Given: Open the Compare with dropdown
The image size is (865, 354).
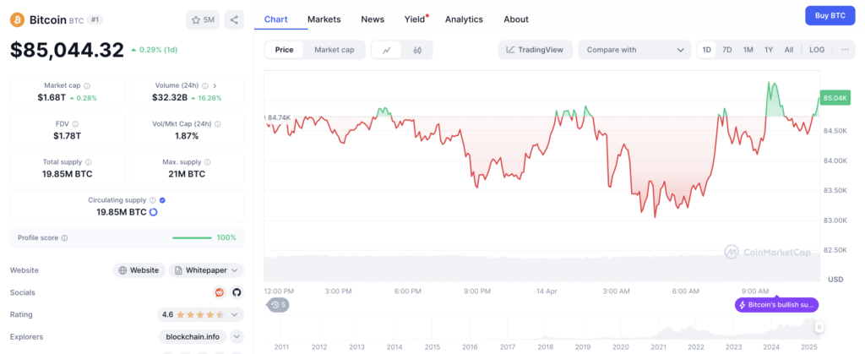Looking at the screenshot, I should tap(634, 50).
